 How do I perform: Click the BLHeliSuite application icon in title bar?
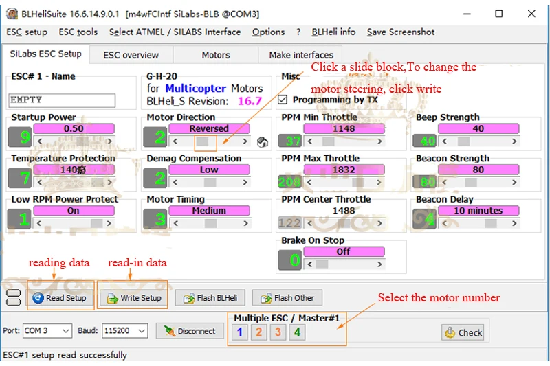(x=12, y=14)
